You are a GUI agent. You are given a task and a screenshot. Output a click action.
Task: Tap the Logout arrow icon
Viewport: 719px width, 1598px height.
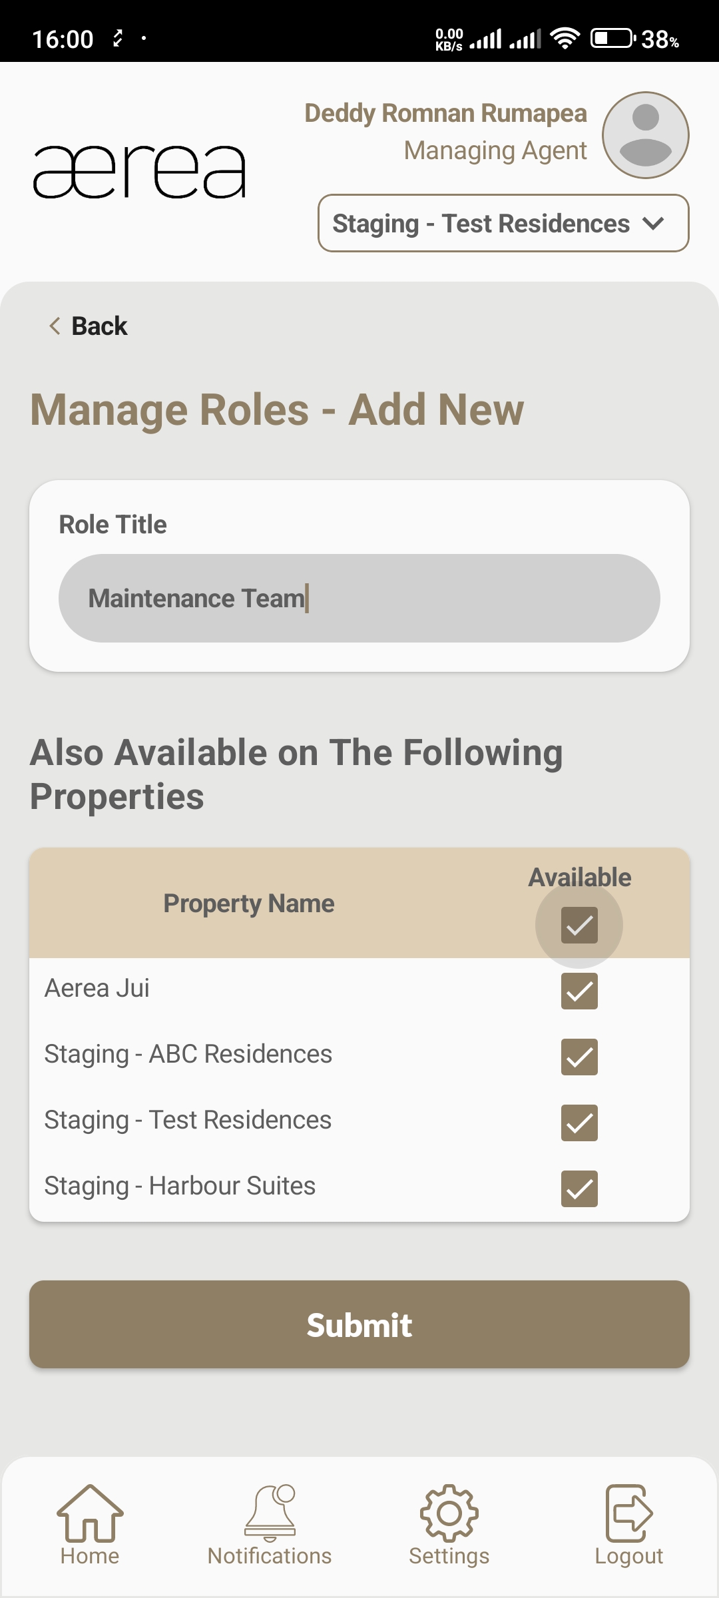(628, 1513)
